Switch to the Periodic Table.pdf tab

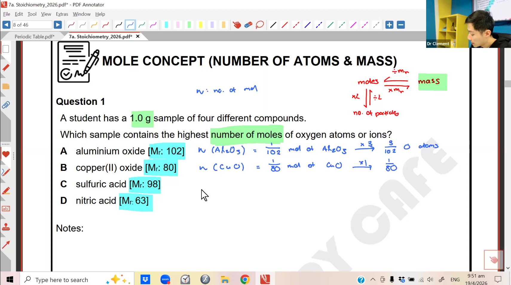pyautogui.click(x=34, y=36)
